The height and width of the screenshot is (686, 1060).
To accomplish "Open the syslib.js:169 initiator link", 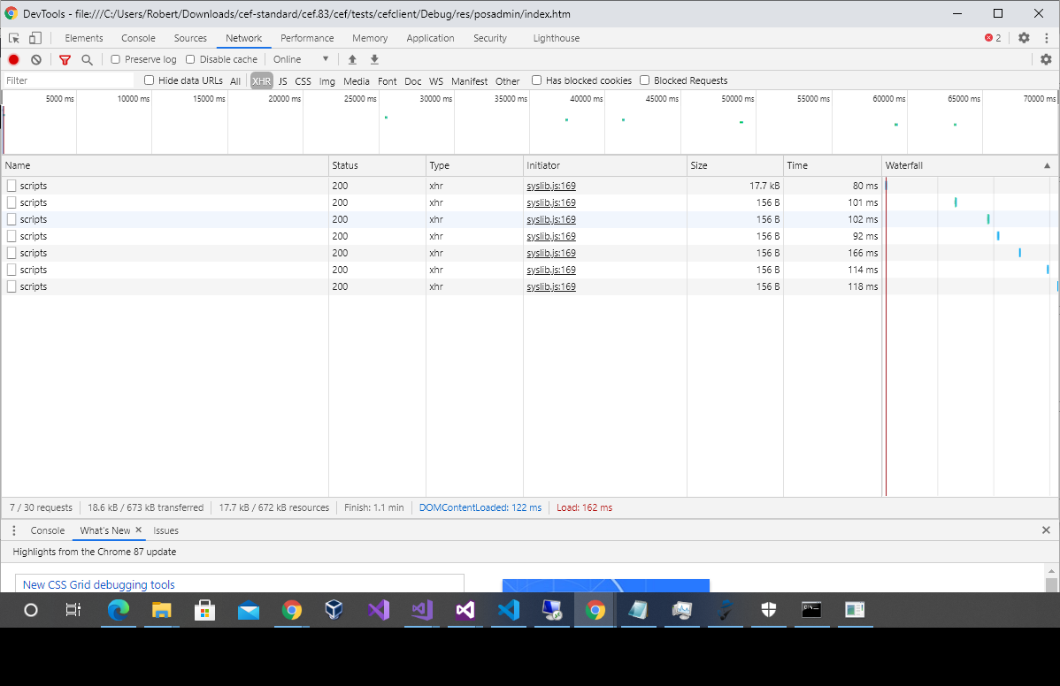I will (550, 186).
